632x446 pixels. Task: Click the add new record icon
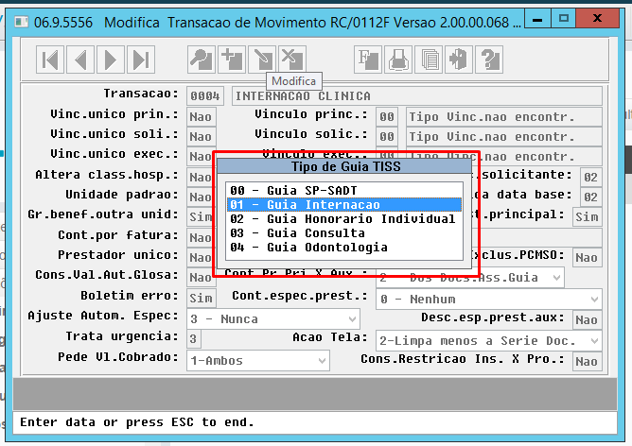coord(232,60)
